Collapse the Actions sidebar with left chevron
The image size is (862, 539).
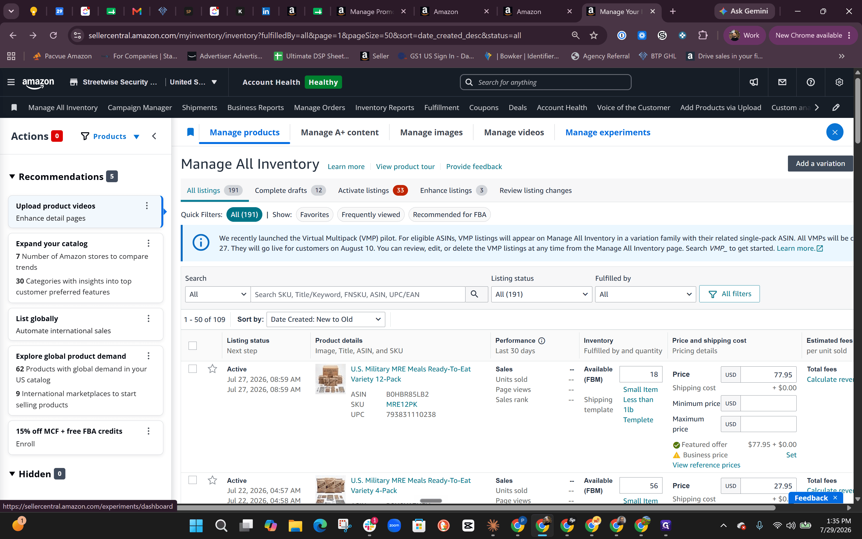pyautogui.click(x=154, y=136)
